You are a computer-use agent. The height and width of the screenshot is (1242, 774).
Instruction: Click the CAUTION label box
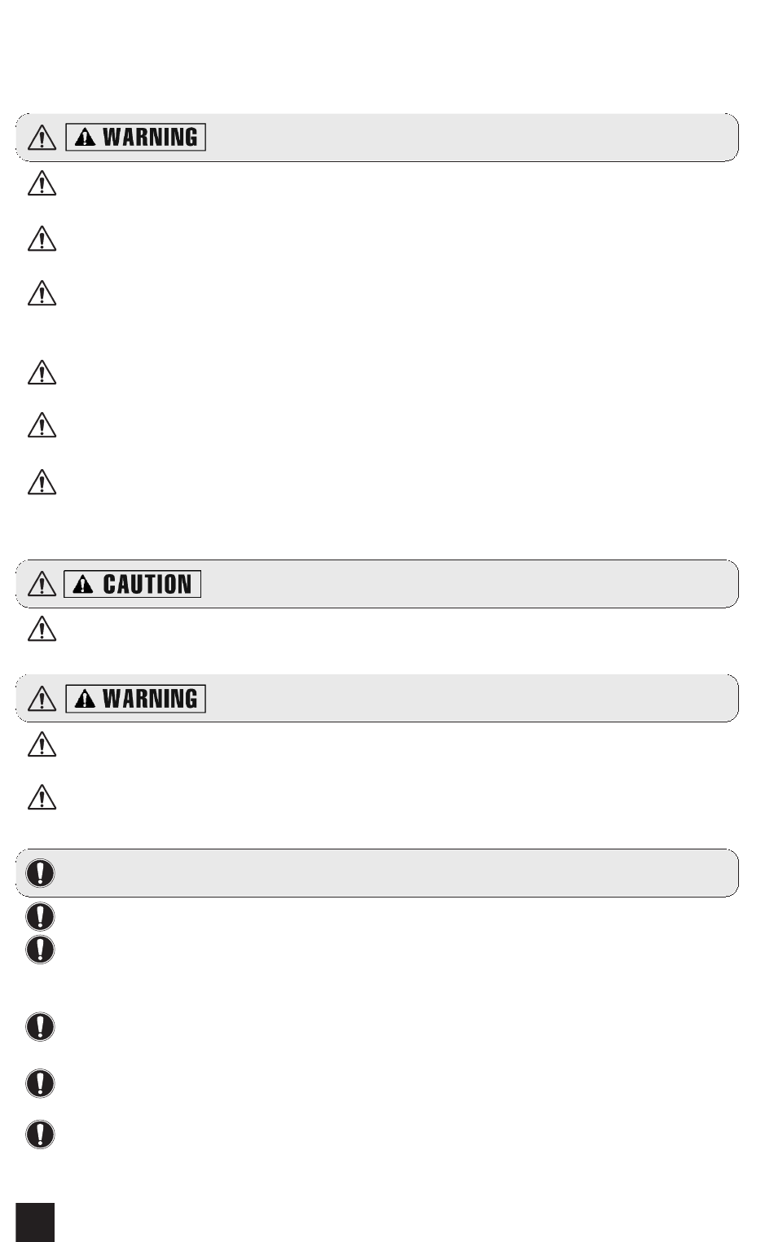(134, 584)
